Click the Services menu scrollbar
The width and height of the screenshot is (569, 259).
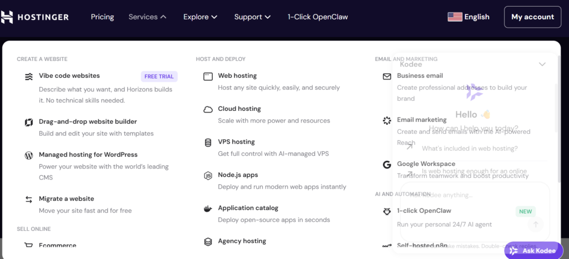(x=559, y=119)
